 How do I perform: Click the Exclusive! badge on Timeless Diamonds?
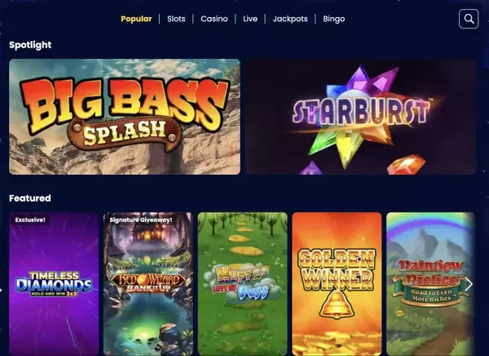click(30, 220)
